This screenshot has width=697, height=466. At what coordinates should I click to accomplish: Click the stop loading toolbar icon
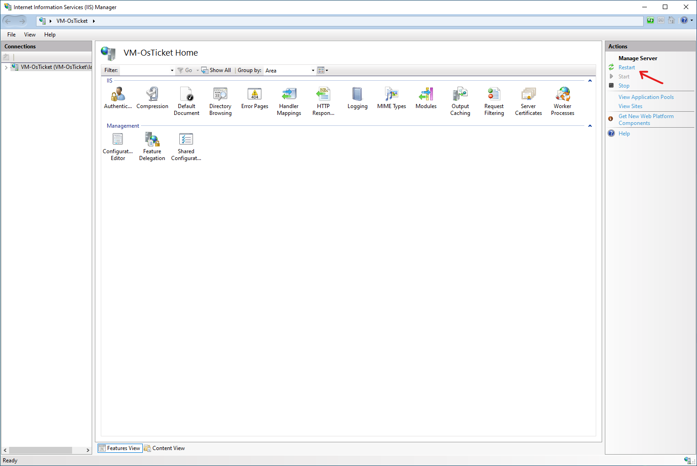661,21
